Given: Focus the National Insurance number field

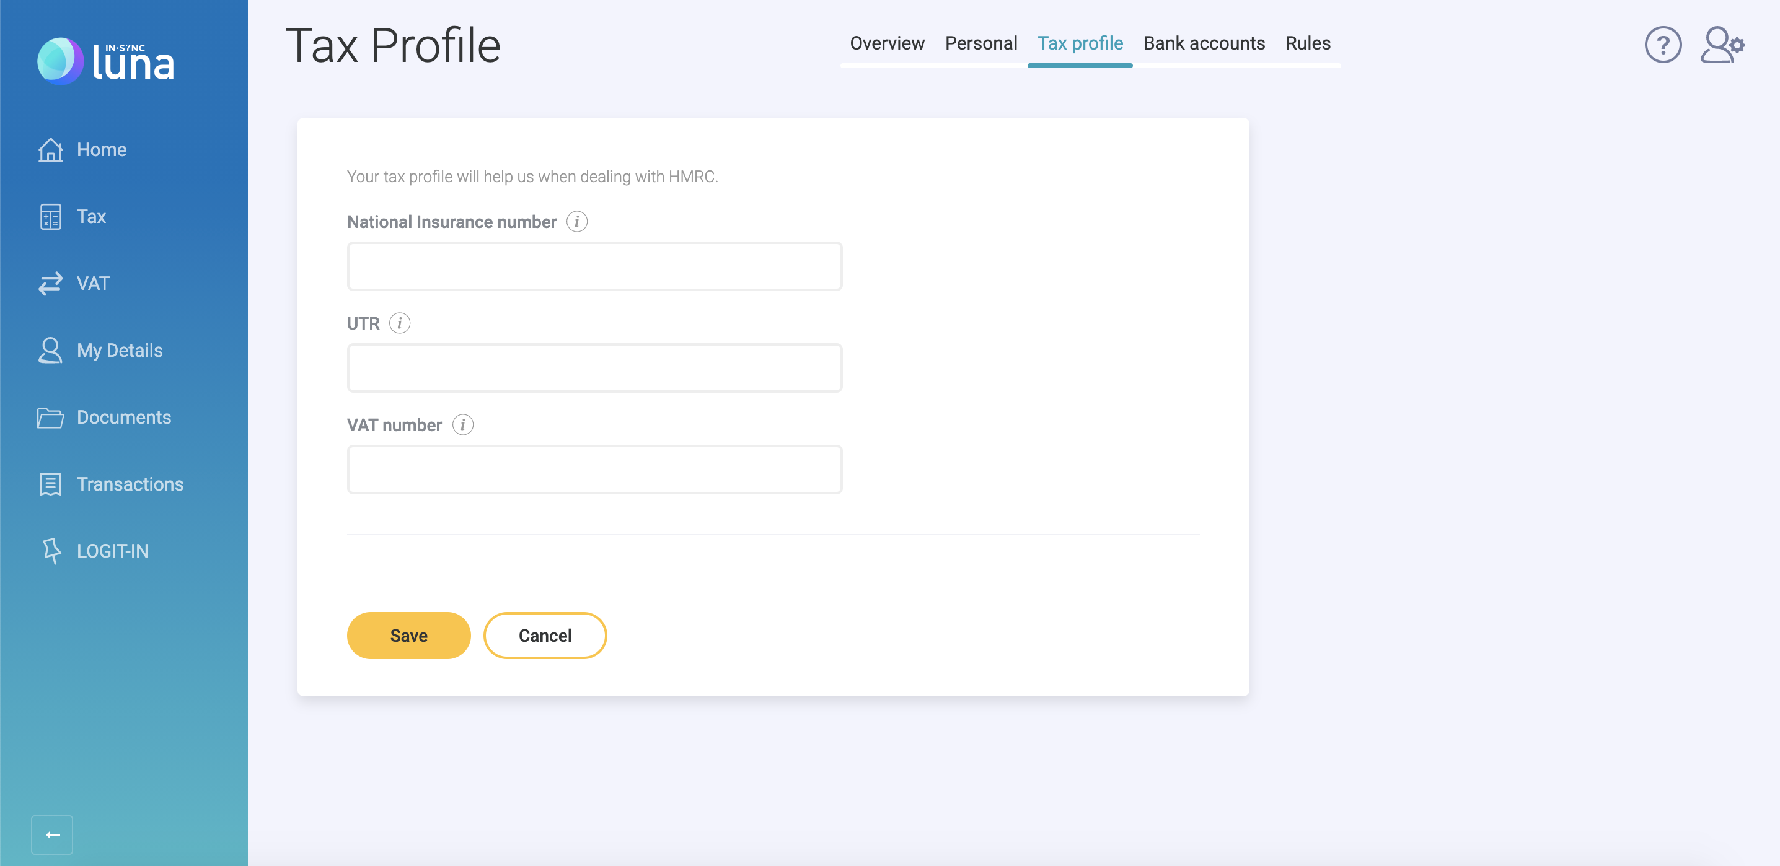Looking at the screenshot, I should point(594,266).
